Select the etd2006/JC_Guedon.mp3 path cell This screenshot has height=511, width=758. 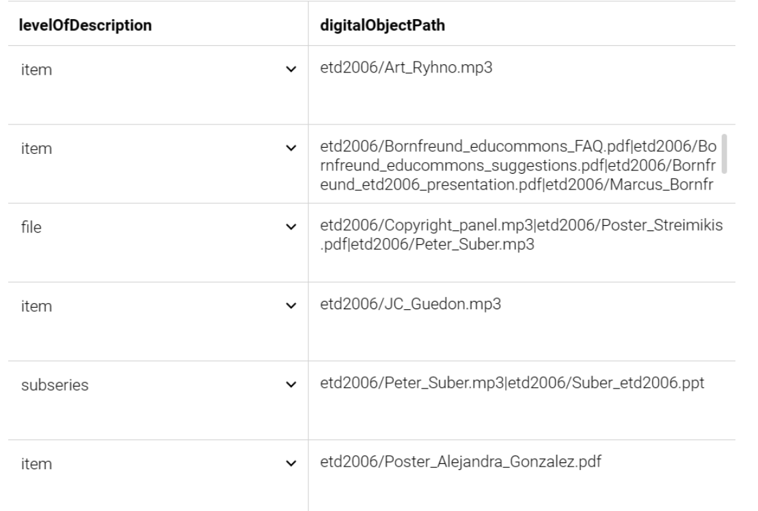pos(522,322)
